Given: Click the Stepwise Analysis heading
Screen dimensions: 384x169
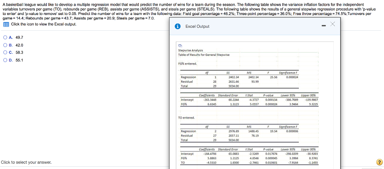Looking at the screenshot, I should 190,50.
